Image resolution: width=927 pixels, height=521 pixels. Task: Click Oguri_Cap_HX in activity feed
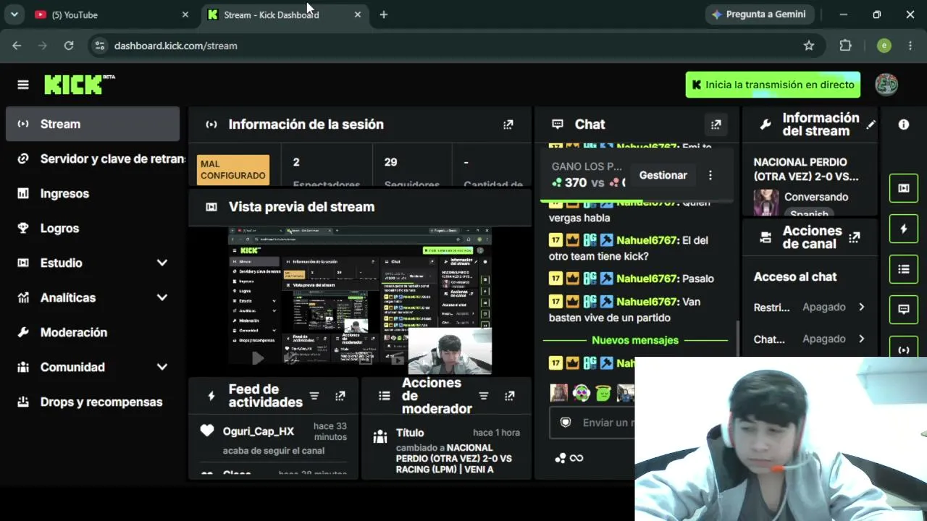tap(259, 431)
